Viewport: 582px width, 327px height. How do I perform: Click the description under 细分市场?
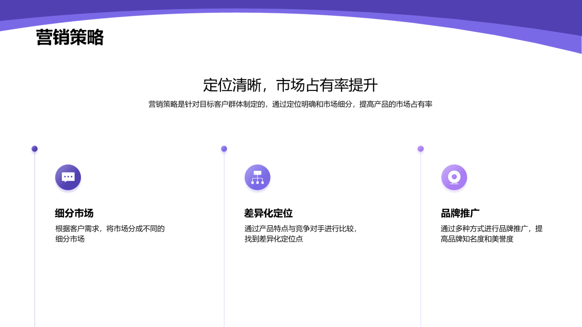tap(110, 234)
